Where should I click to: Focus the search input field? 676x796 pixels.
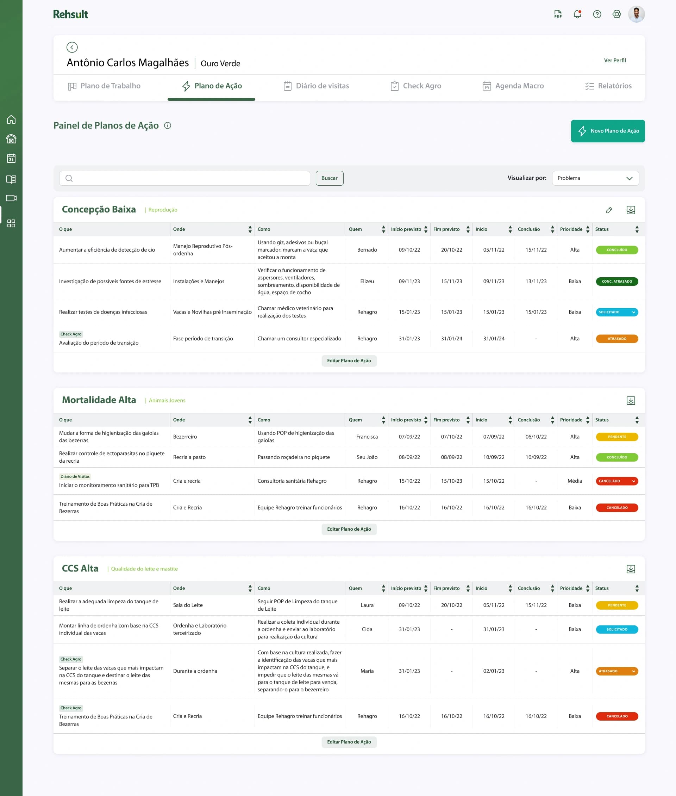pos(184,178)
